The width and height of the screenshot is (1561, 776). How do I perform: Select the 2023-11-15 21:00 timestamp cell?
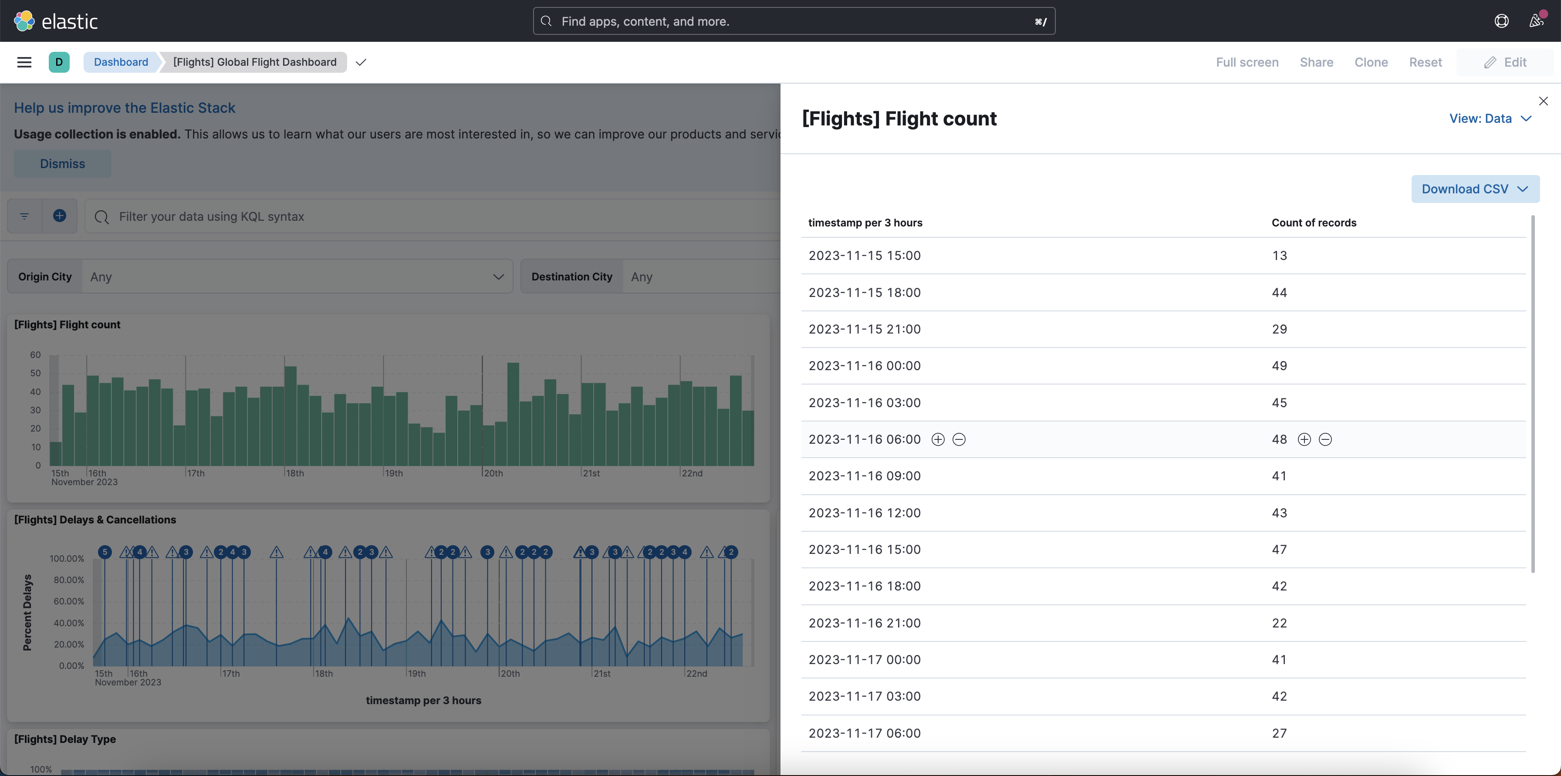pos(865,330)
